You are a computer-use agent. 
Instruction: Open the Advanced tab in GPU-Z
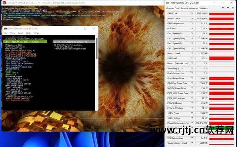click(193, 8)
